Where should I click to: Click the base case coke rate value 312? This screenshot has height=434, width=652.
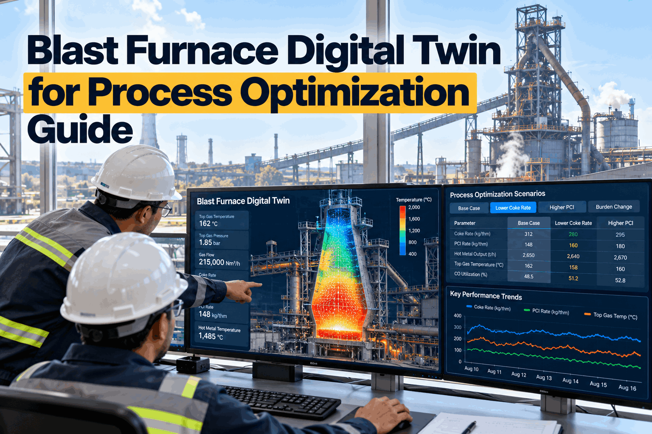[528, 234]
